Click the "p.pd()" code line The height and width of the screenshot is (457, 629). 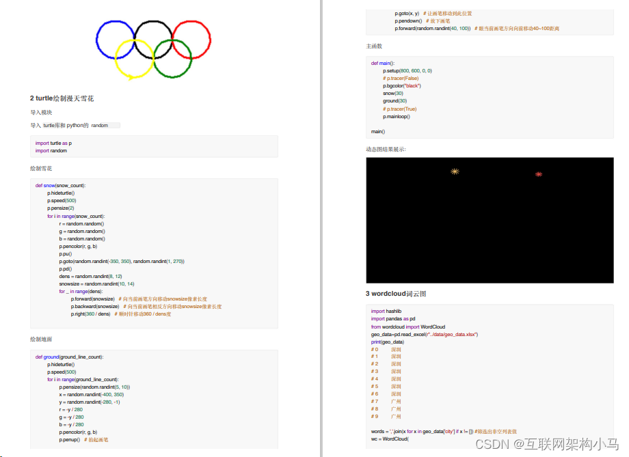tap(66, 268)
